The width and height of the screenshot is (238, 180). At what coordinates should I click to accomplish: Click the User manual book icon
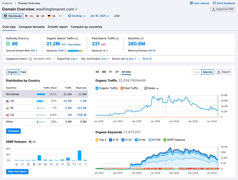191,3
